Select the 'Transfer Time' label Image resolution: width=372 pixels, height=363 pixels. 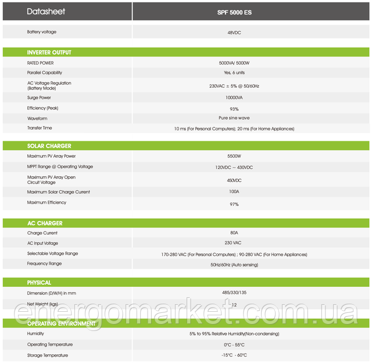pyautogui.click(x=40, y=128)
